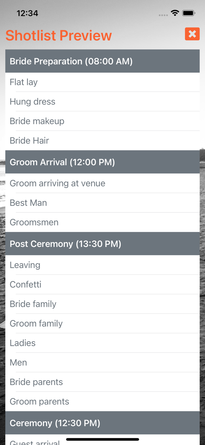Tap the Wi-Fi status icon
The height and width of the screenshot is (445, 205).
click(174, 13)
